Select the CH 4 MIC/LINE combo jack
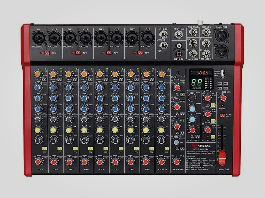The width and height of the screenshot is (265, 198). pyautogui.click(x=86, y=38)
